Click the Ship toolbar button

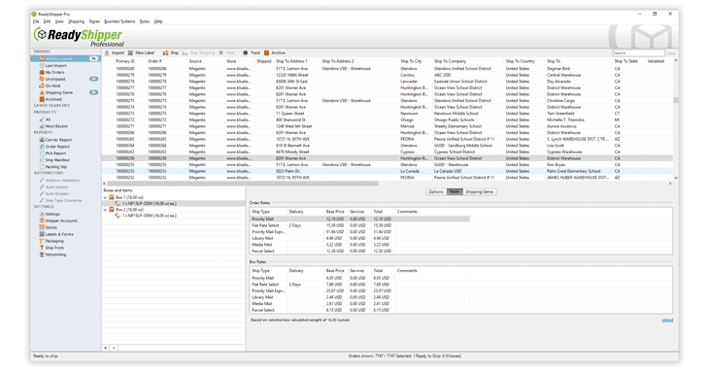point(171,52)
